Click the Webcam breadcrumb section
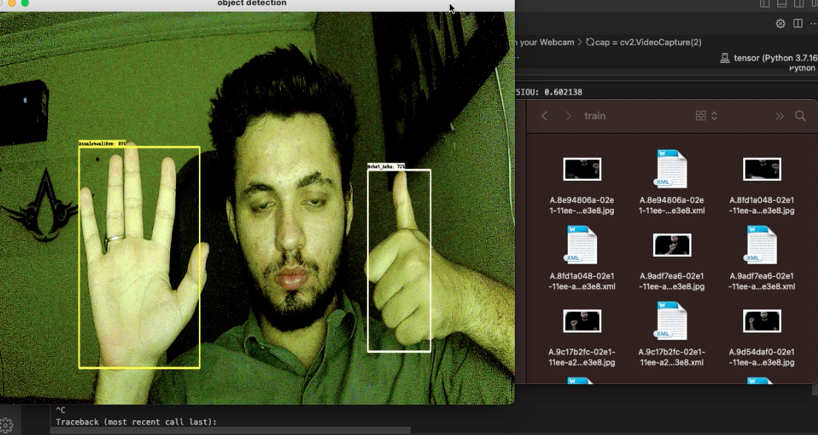Viewport: 818px width, 435px height. 546,43
